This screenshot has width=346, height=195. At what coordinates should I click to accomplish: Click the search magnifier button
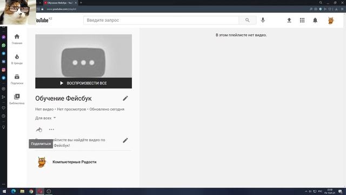[248, 20]
